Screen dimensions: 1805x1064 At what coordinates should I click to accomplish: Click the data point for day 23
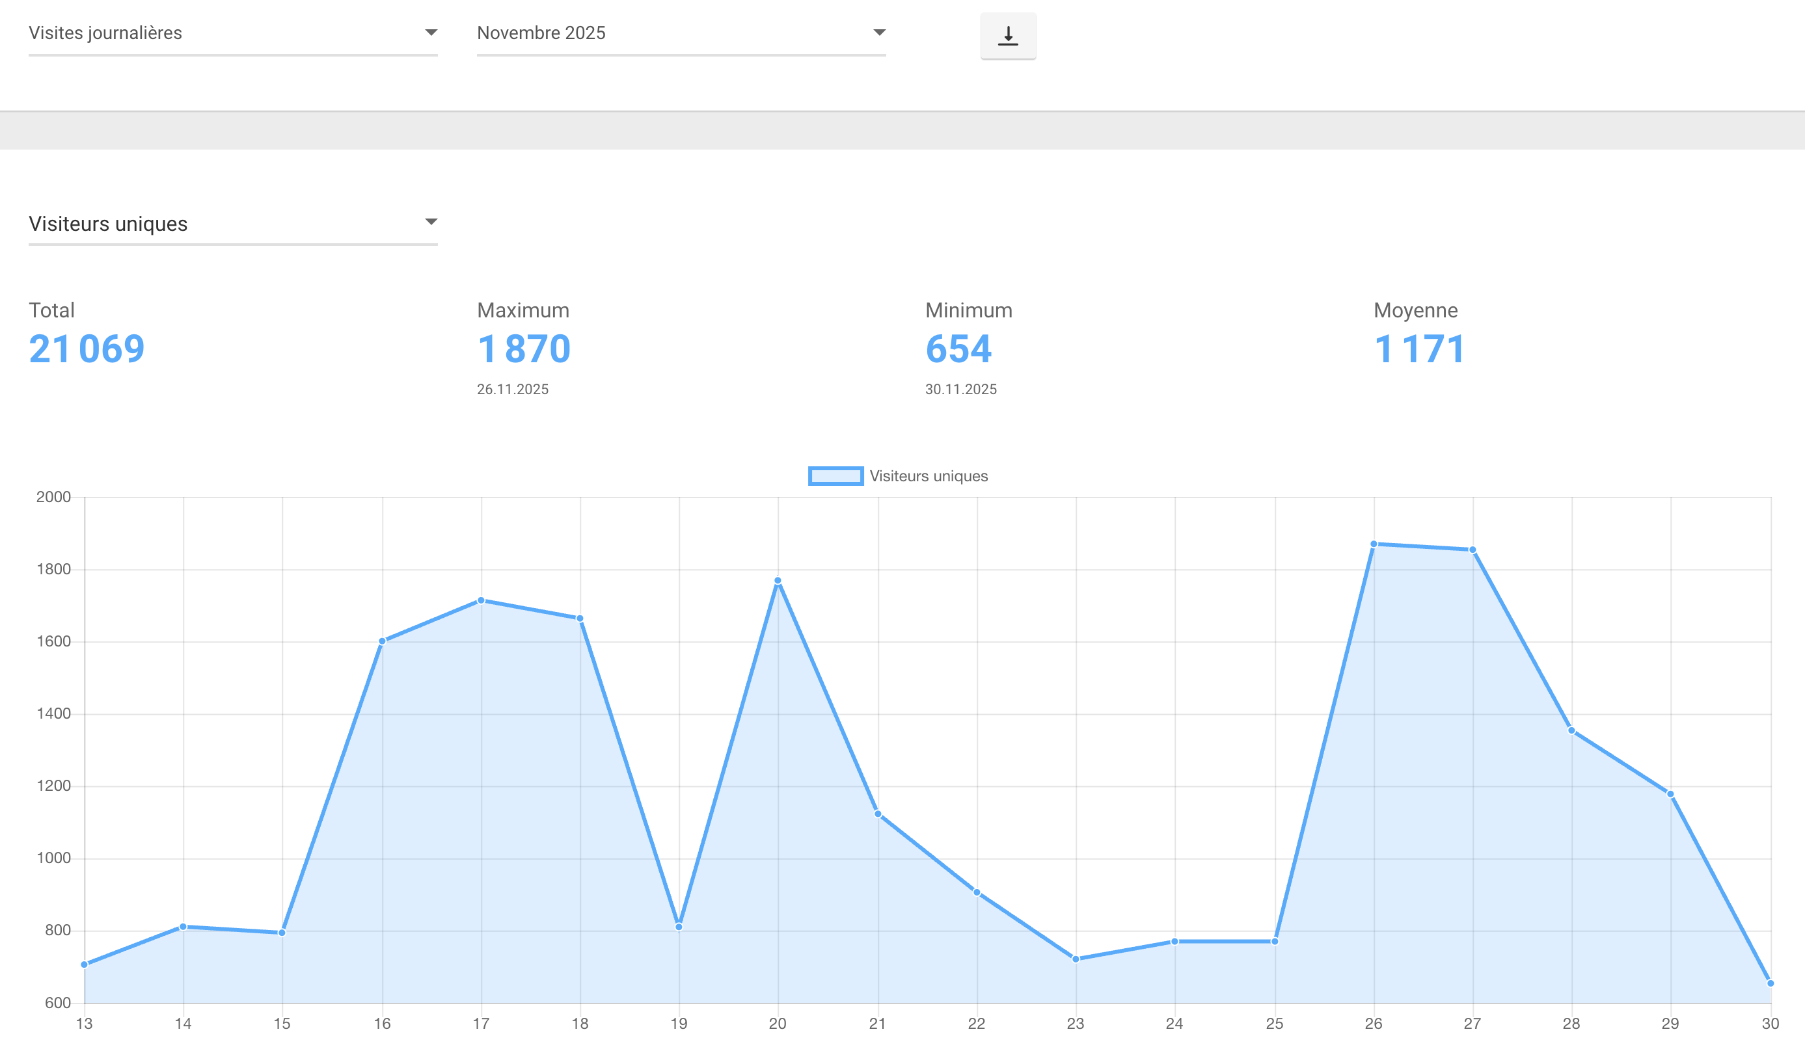click(x=1076, y=959)
